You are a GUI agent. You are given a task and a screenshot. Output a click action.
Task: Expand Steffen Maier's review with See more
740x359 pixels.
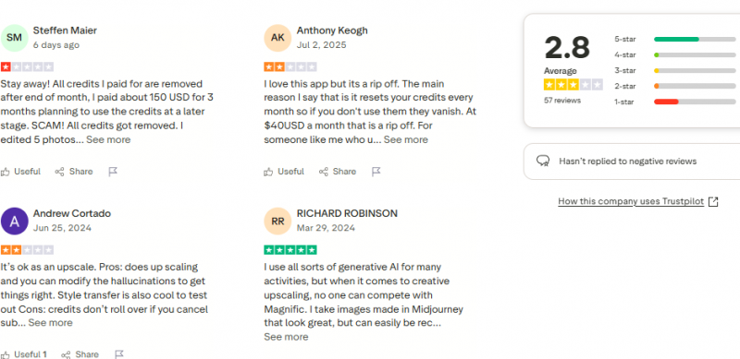tap(108, 139)
